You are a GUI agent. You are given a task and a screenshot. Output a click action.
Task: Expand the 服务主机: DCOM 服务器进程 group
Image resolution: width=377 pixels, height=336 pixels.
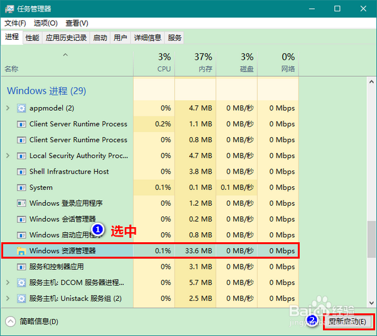click(8, 283)
